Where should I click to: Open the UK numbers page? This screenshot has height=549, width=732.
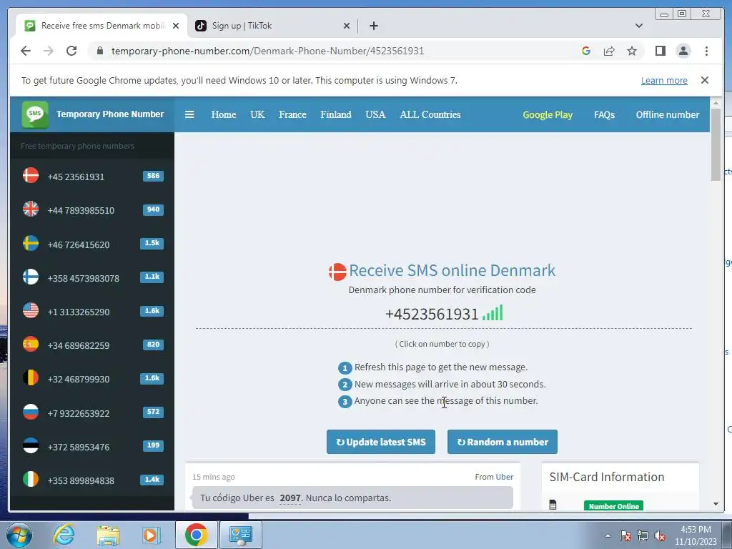click(257, 114)
